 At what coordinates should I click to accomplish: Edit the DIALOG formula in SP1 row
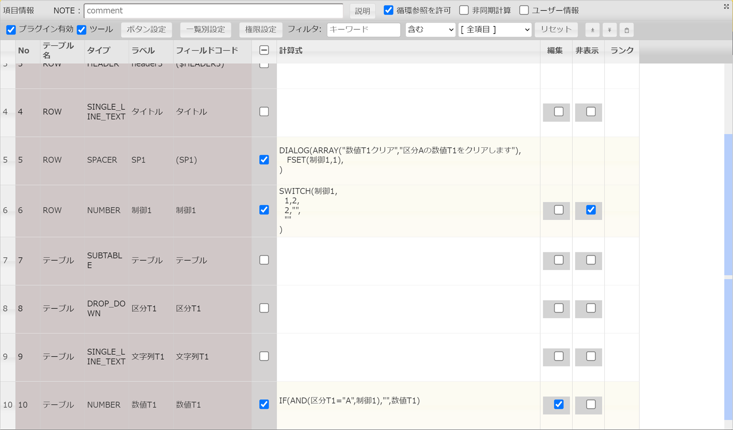pyautogui.click(x=408, y=160)
